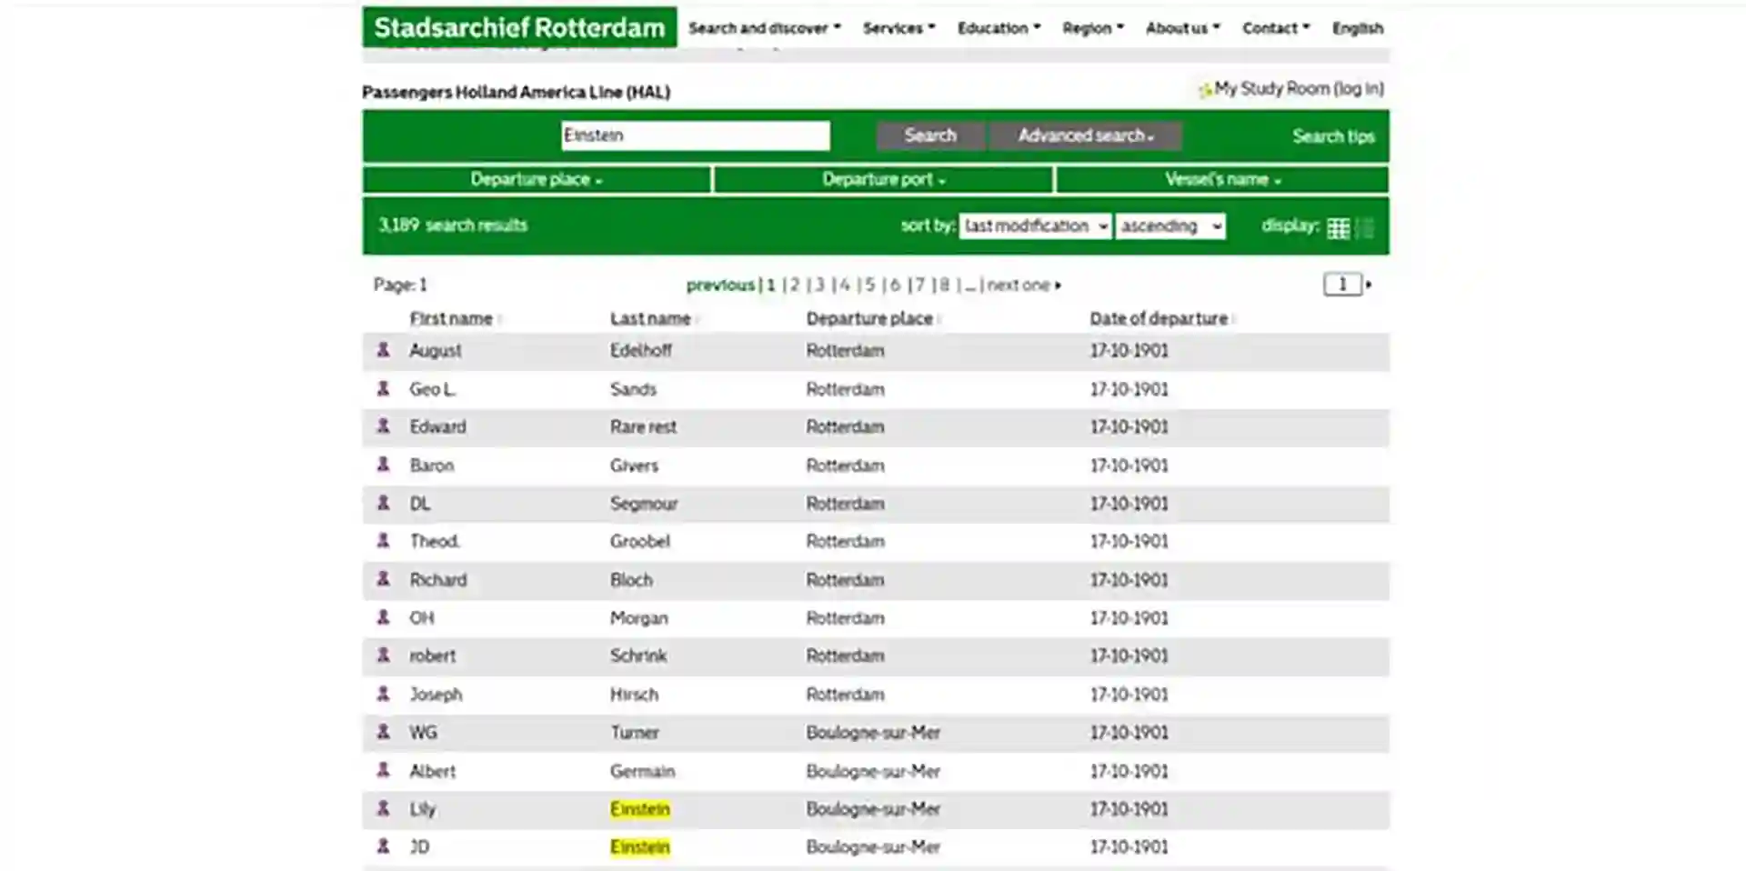
Task: Click person icon in Richard Bloch row
Action: pos(383,579)
